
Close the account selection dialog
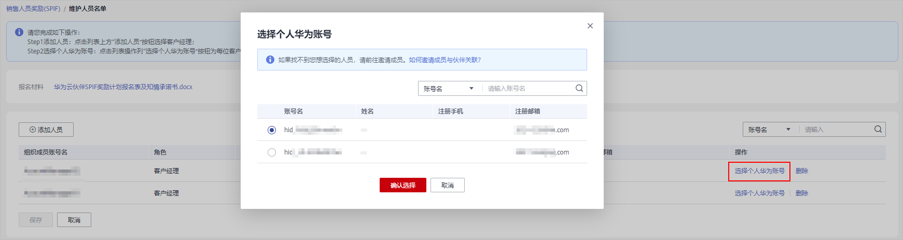pos(590,26)
